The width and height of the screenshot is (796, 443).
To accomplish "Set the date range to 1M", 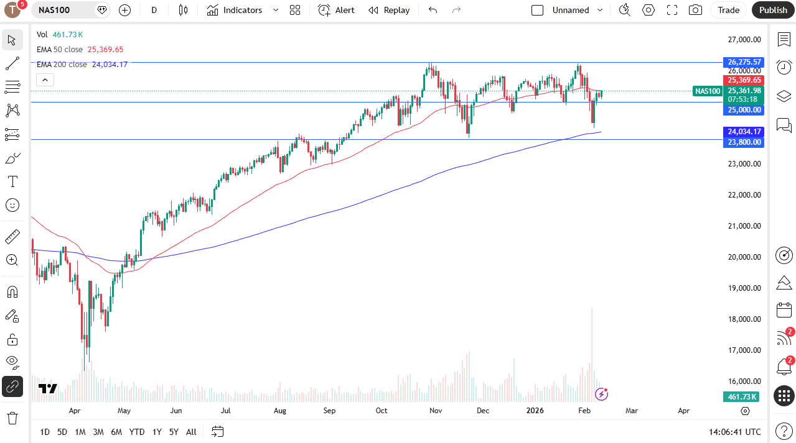I will click(80, 432).
